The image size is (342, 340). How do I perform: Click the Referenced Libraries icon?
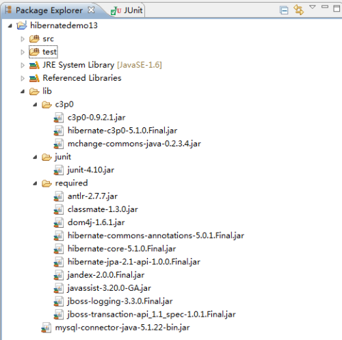[34, 78]
